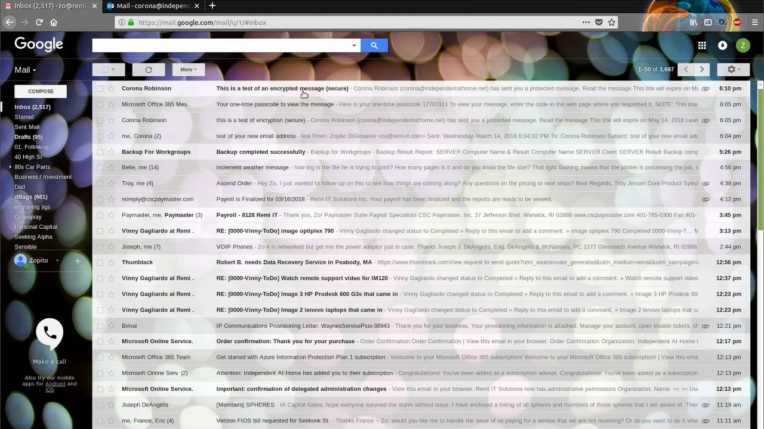Open a new browser tab
Image resolution: width=764 pixels, height=429 pixels.
coord(212,6)
